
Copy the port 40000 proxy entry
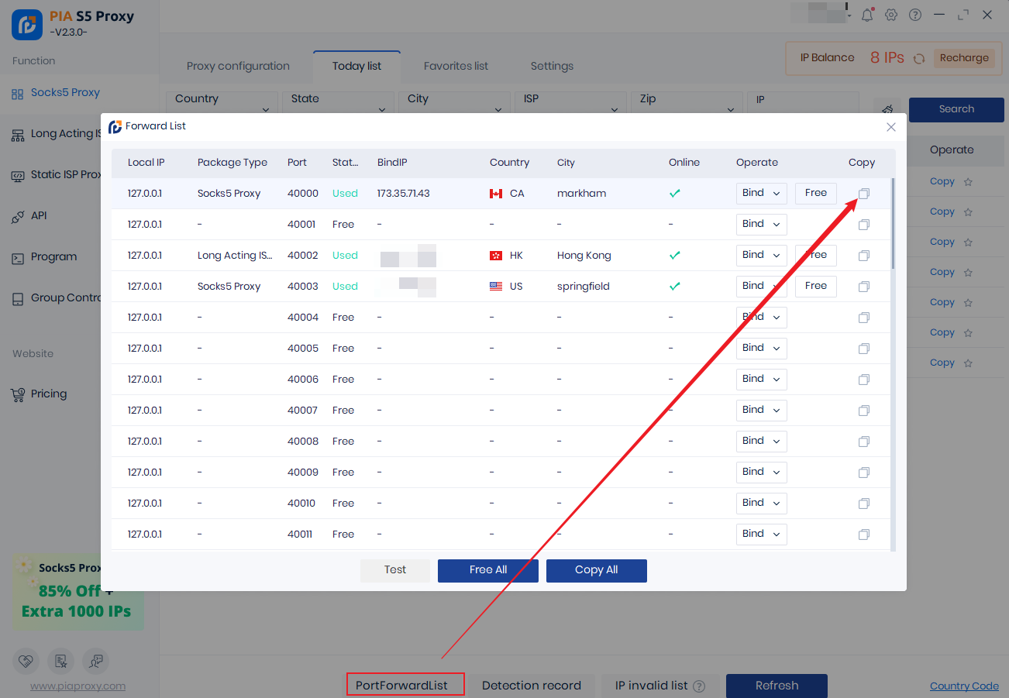(x=863, y=194)
